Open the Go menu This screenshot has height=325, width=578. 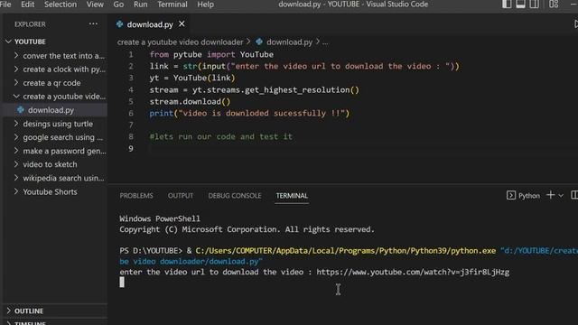pos(118,5)
